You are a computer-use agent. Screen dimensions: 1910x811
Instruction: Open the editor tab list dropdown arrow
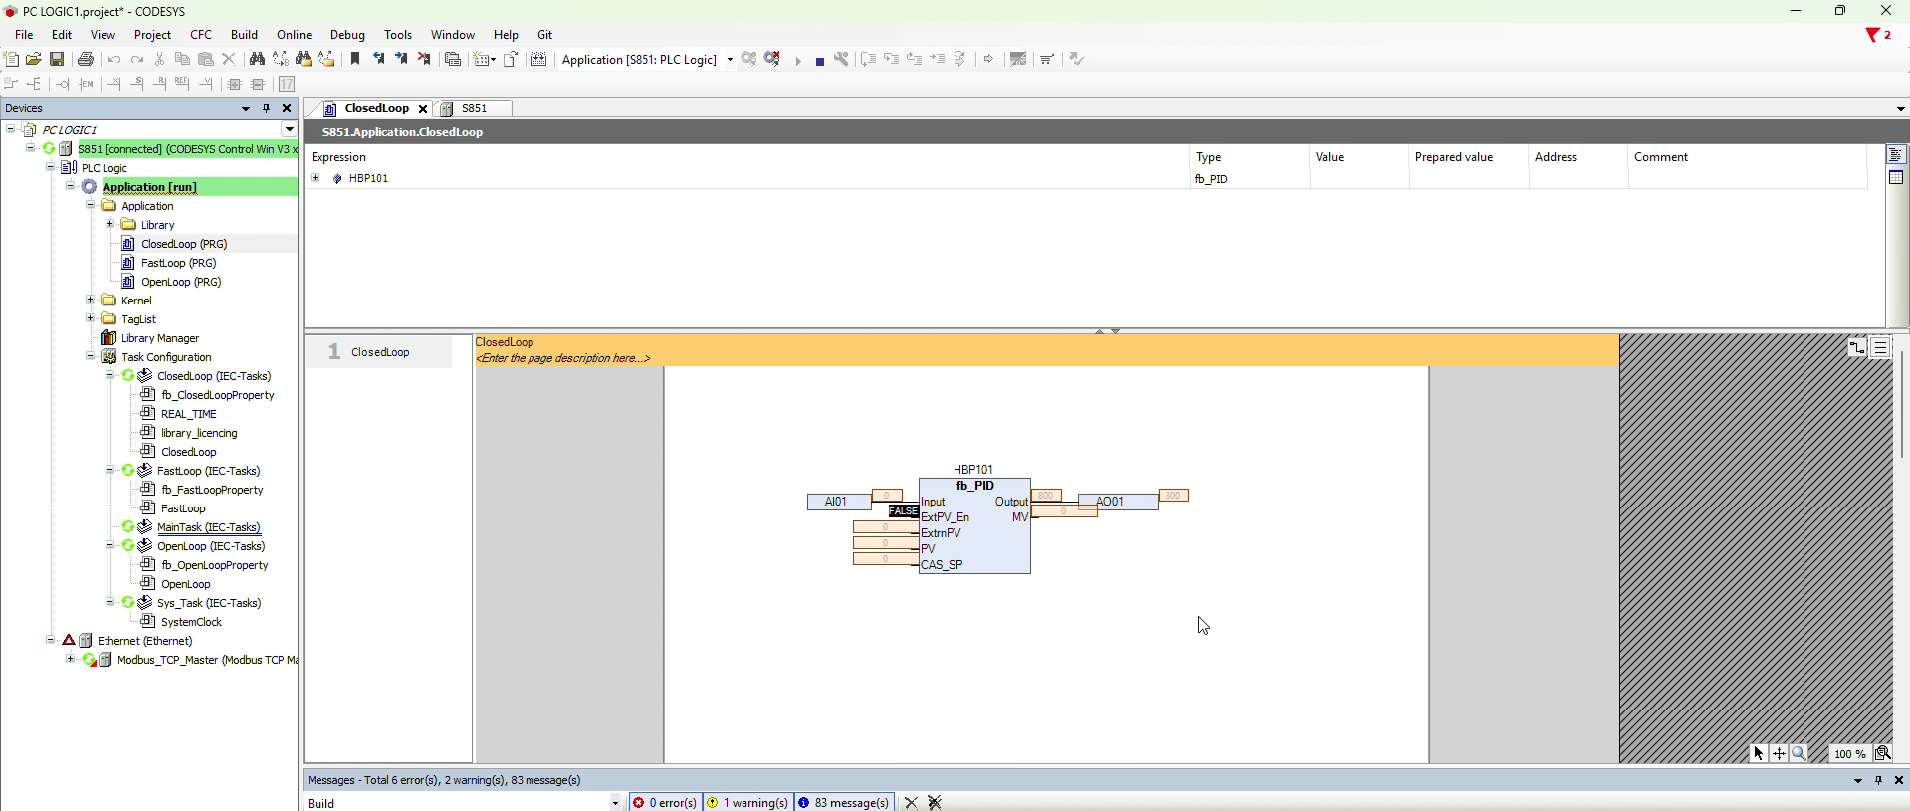coord(1900,109)
